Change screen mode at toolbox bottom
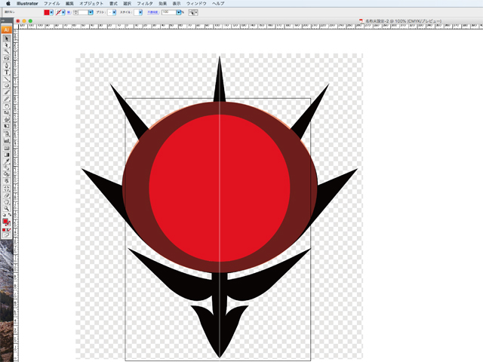 coord(7,235)
